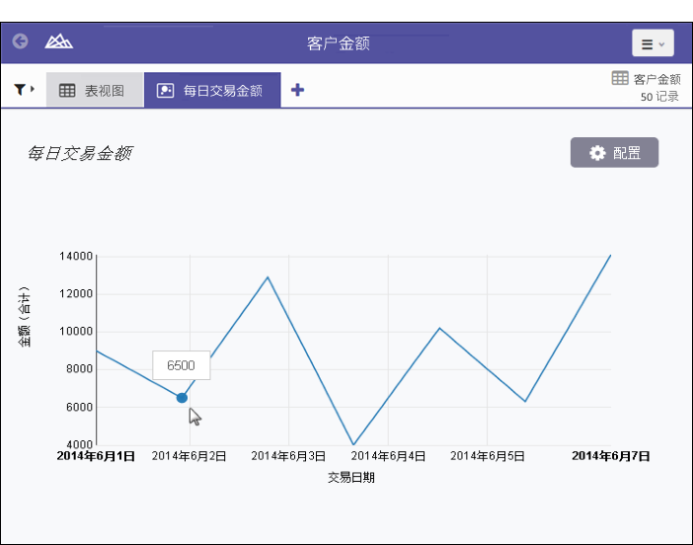693x545 pixels.
Task: Click the highlighted 6500 data point
Action: tap(182, 398)
